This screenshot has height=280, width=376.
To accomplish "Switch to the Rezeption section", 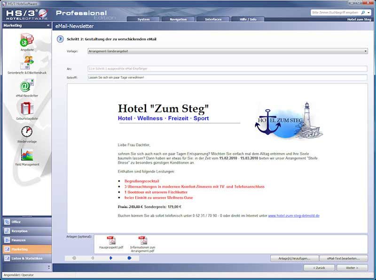I will click(27, 231).
